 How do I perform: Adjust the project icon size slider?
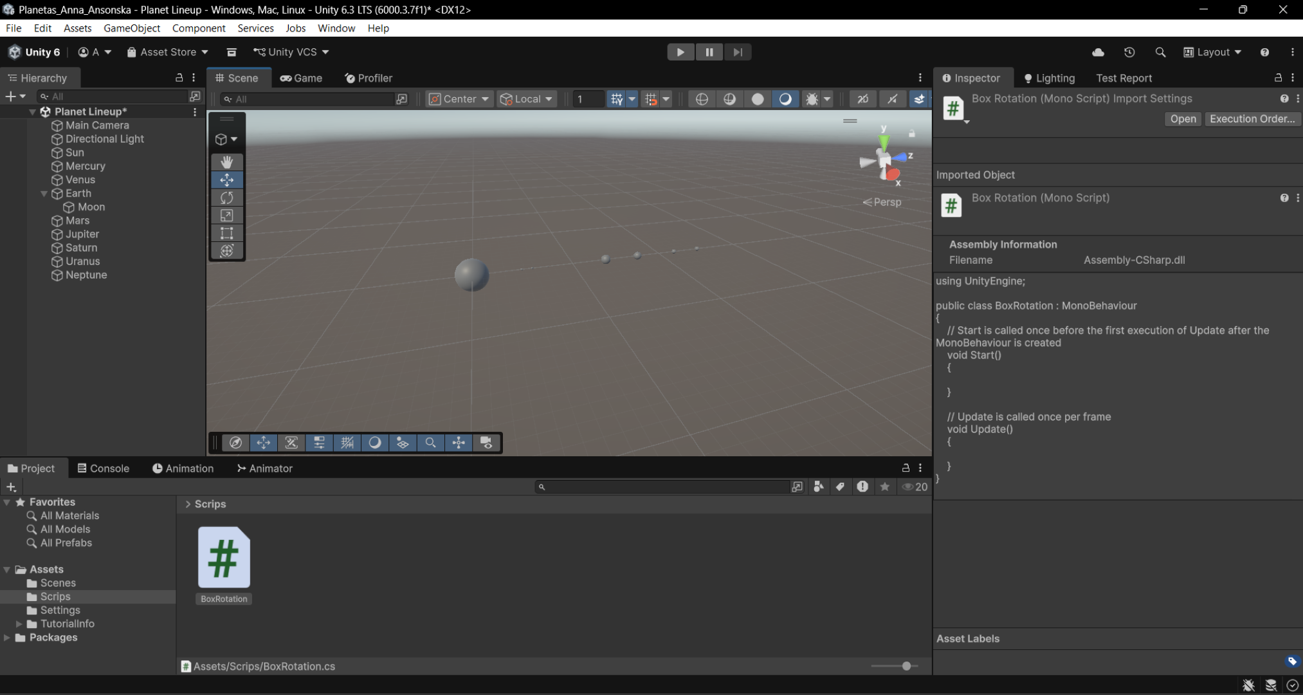[906, 666]
